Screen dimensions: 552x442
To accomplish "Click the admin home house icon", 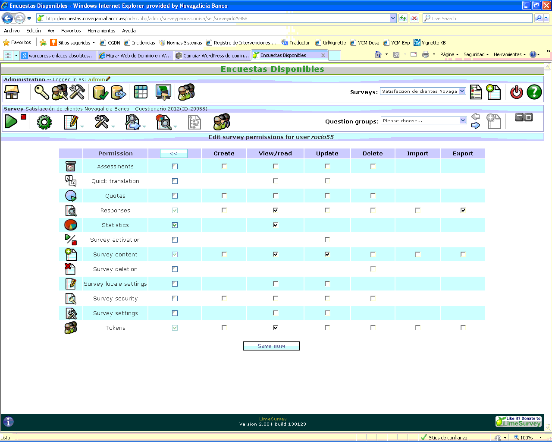I will pos(12,92).
